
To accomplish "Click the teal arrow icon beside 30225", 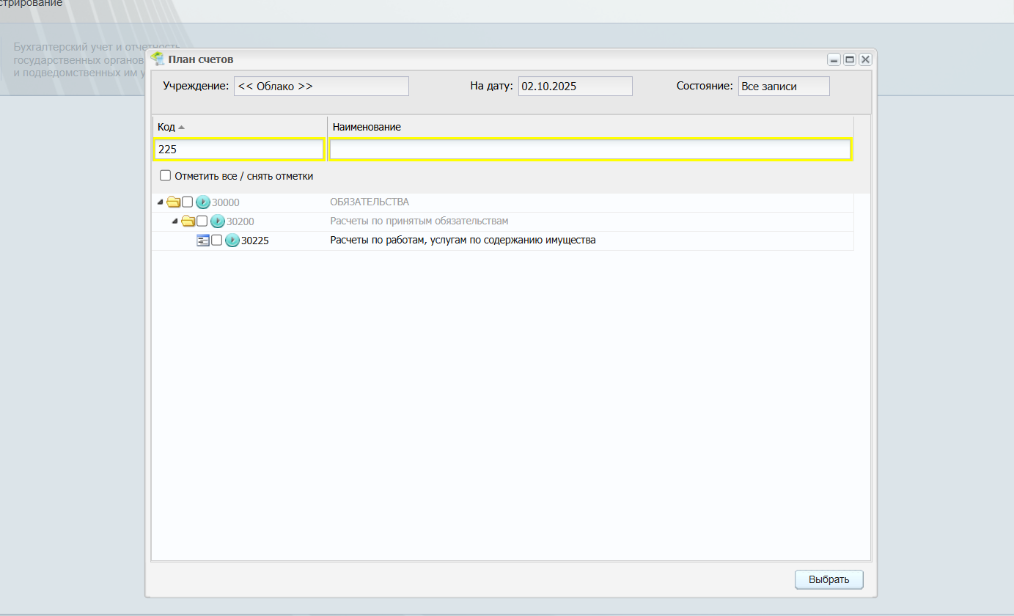I will tap(232, 241).
